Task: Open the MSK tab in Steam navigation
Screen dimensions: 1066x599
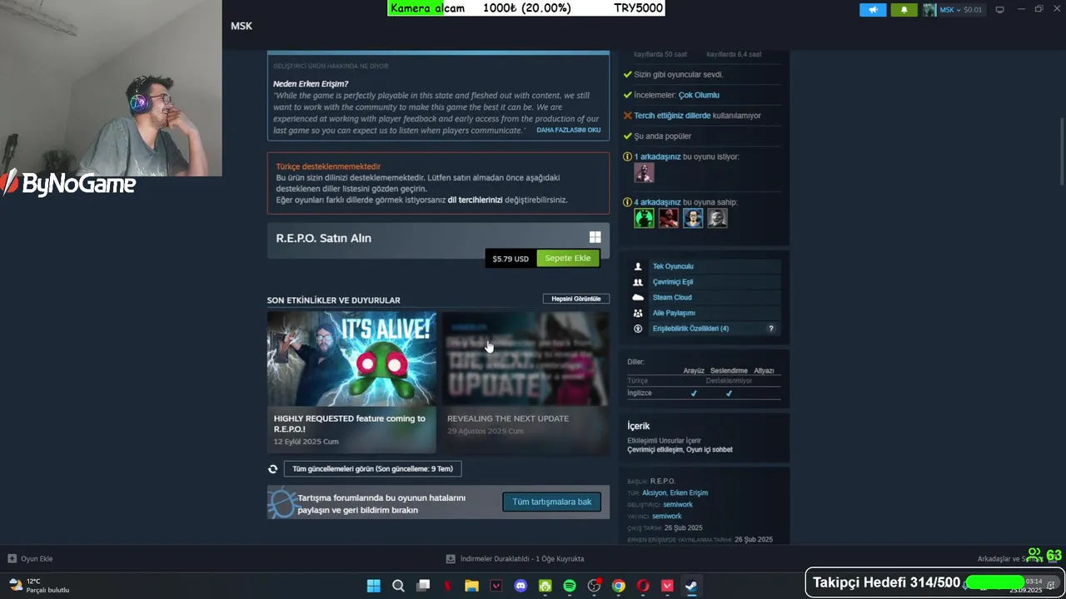Action: click(242, 26)
